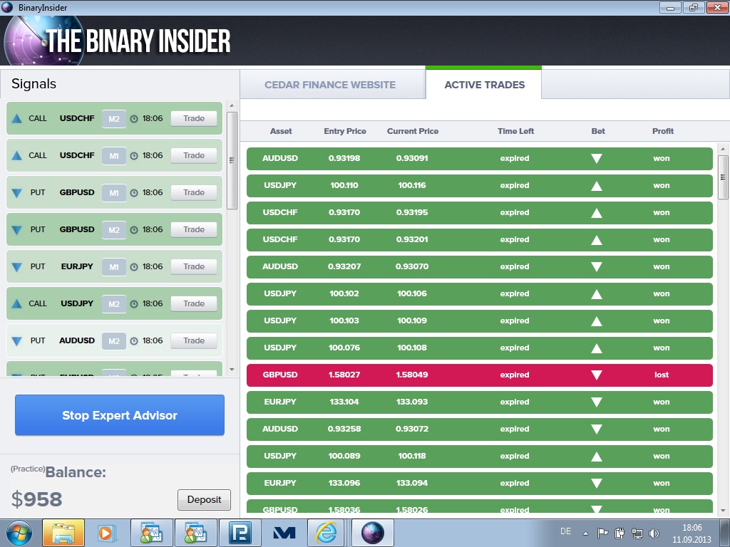This screenshot has width=730, height=547.
Task: Click the PUT down arrow on GBPUSD M1 signal
Action: pos(17,193)
